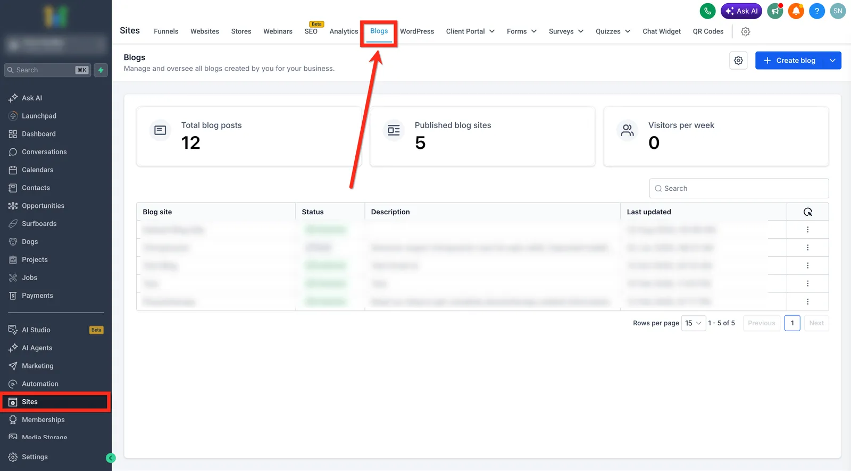Viewport: 851px width, 471px height.
Task: Switch to the WordPress tab
Action: coord(417,31)
